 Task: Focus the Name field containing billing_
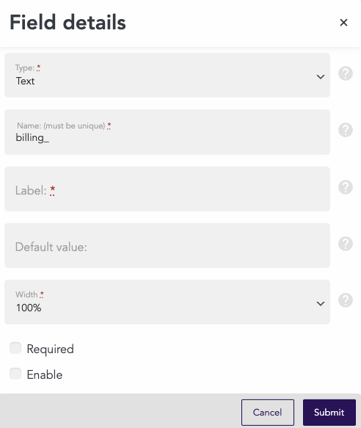coord(167,132)
